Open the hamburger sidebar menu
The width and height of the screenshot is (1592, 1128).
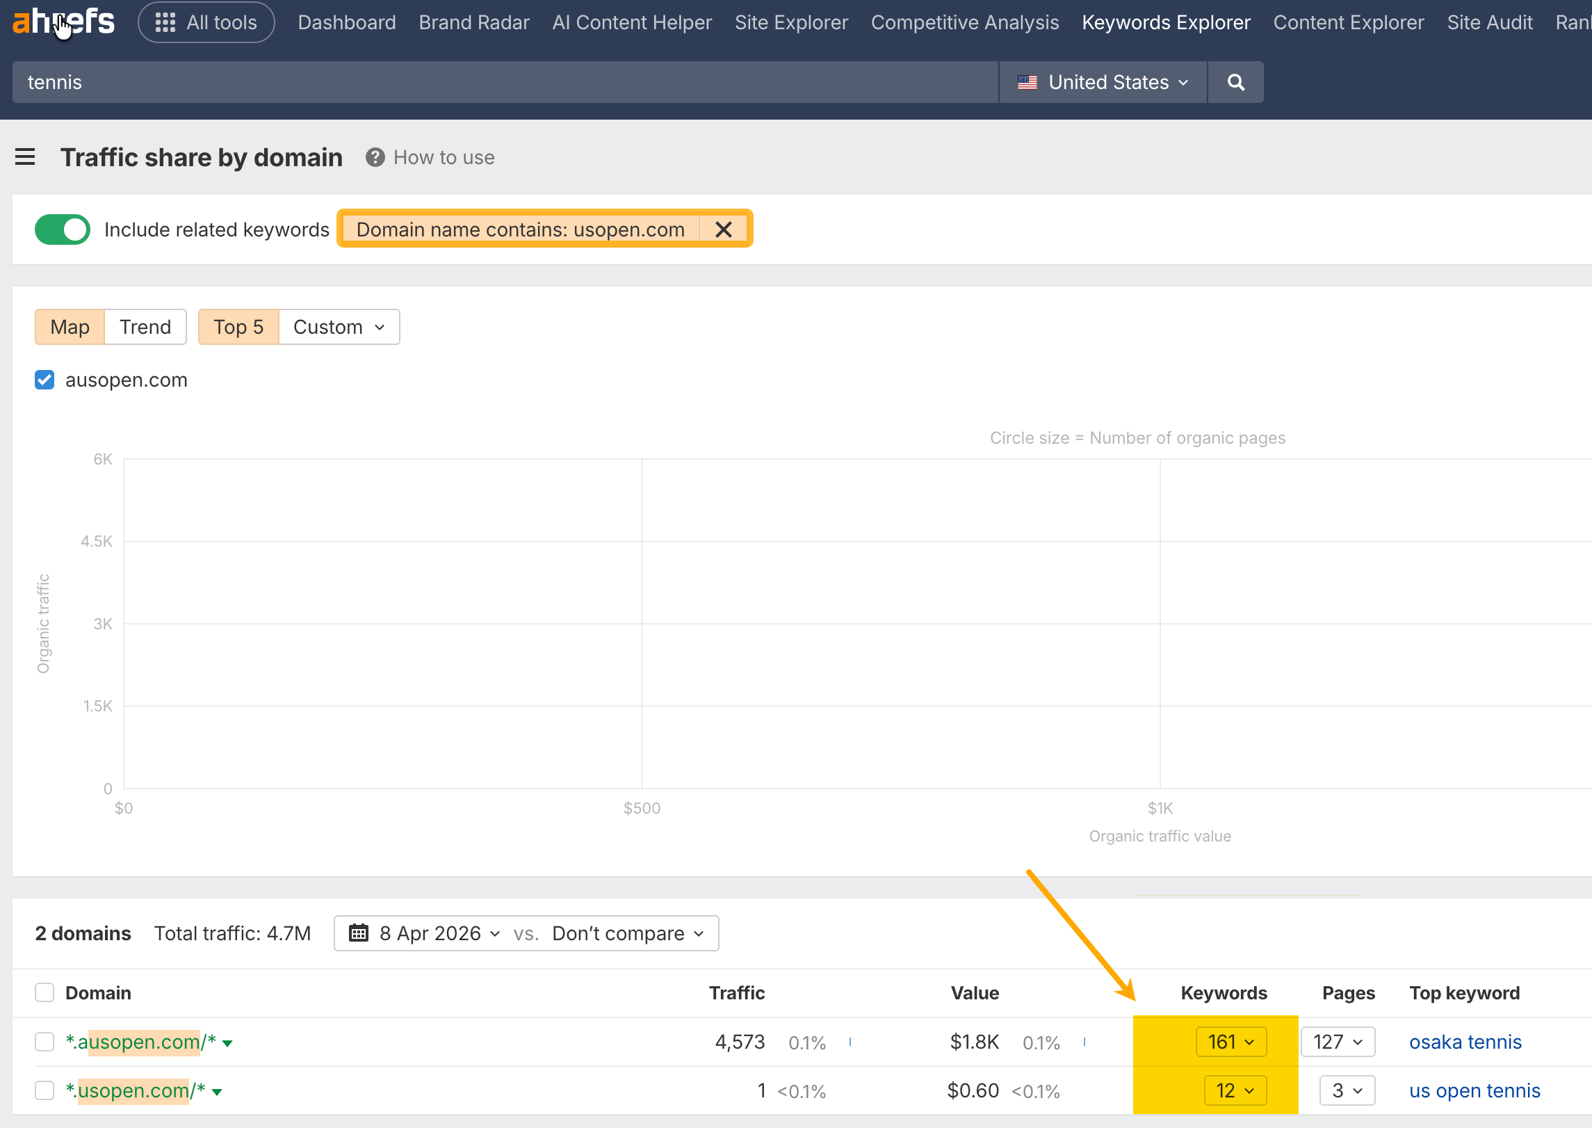tap(25, 157)
